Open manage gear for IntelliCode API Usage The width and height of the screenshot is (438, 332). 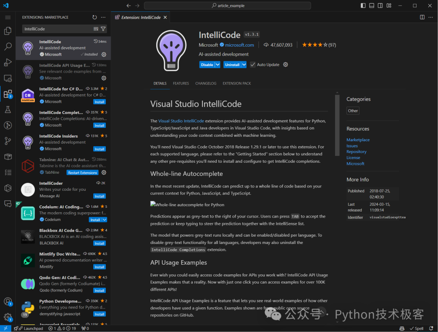coord(104,78)
